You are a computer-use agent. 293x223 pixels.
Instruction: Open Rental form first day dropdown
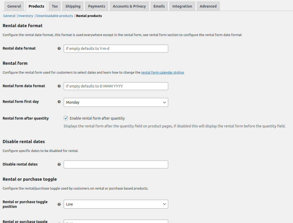click(x=116, y=102)
